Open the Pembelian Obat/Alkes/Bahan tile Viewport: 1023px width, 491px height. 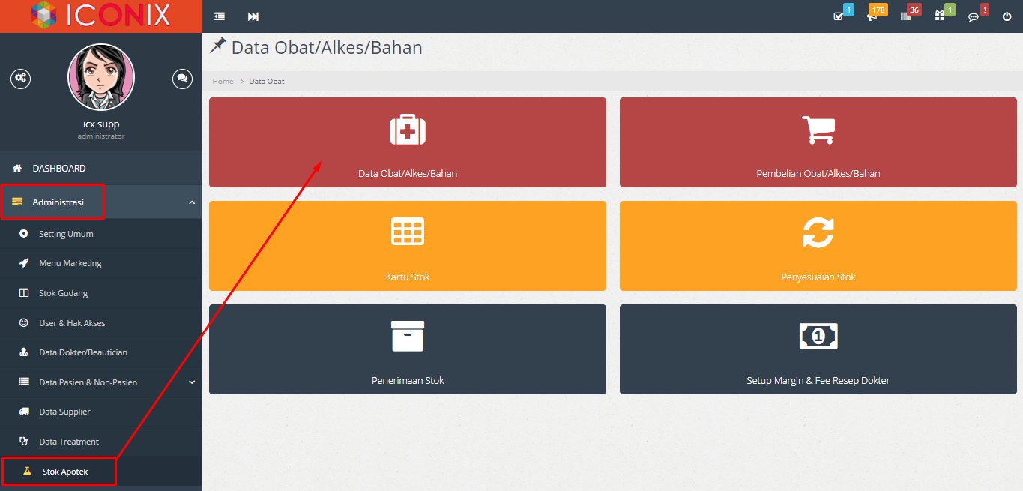point(818,142)
